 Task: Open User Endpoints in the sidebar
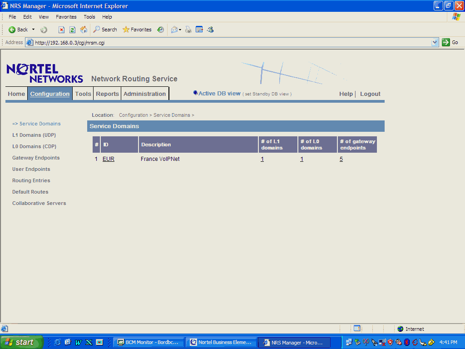pos(31,169)
